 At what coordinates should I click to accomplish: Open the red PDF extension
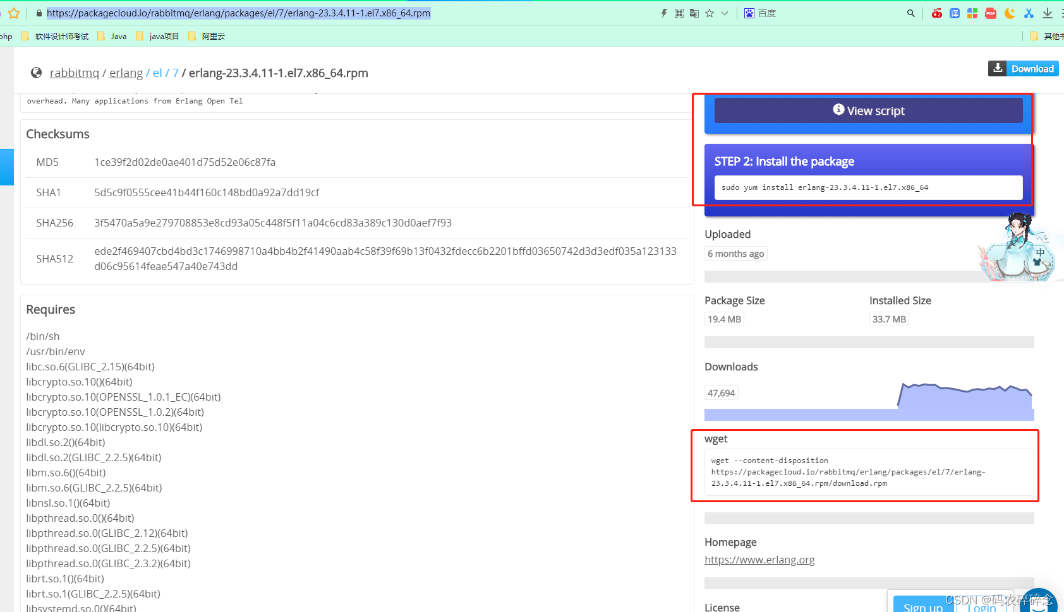[991, 13]
